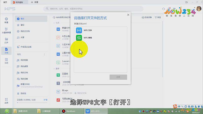Switch to Bandicam on the taskbar
The width and height of the screenshot is (203, 114).
(x=72, y=111)
